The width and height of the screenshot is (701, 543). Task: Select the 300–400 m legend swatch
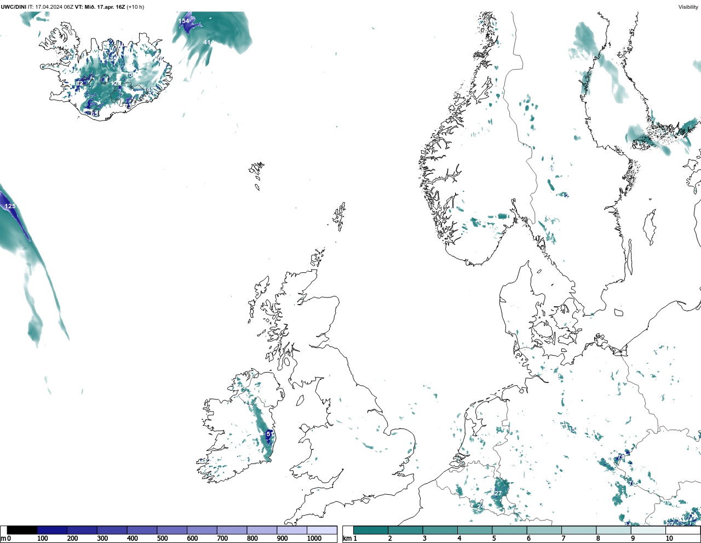[x=112, y=530]
